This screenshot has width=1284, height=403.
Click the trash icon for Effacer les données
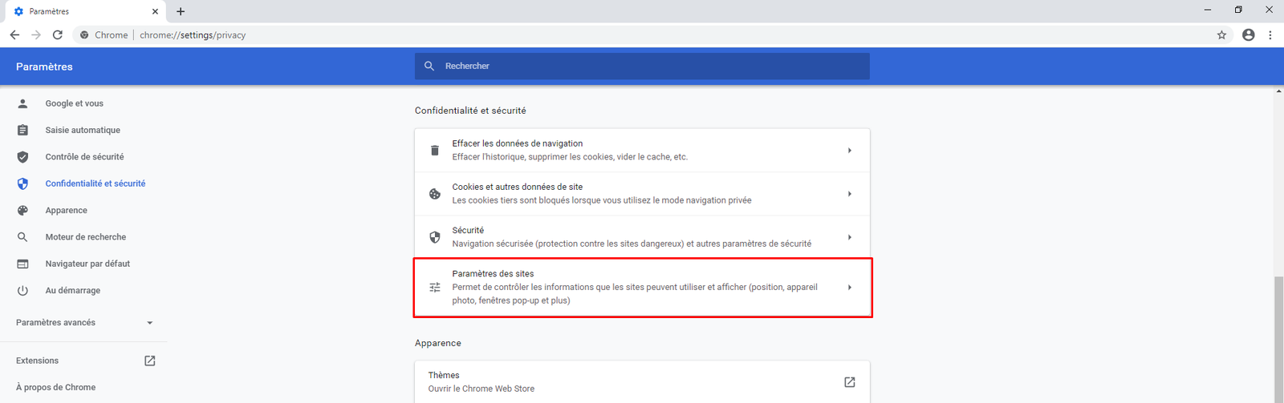(435, 151)
